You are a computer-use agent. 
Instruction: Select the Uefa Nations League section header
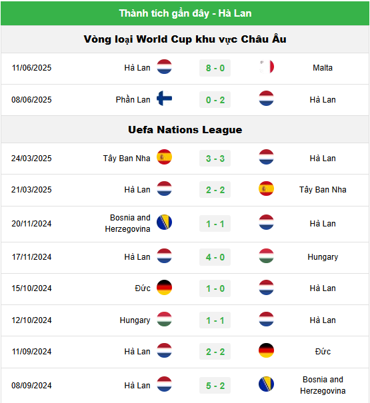point(185,129)
